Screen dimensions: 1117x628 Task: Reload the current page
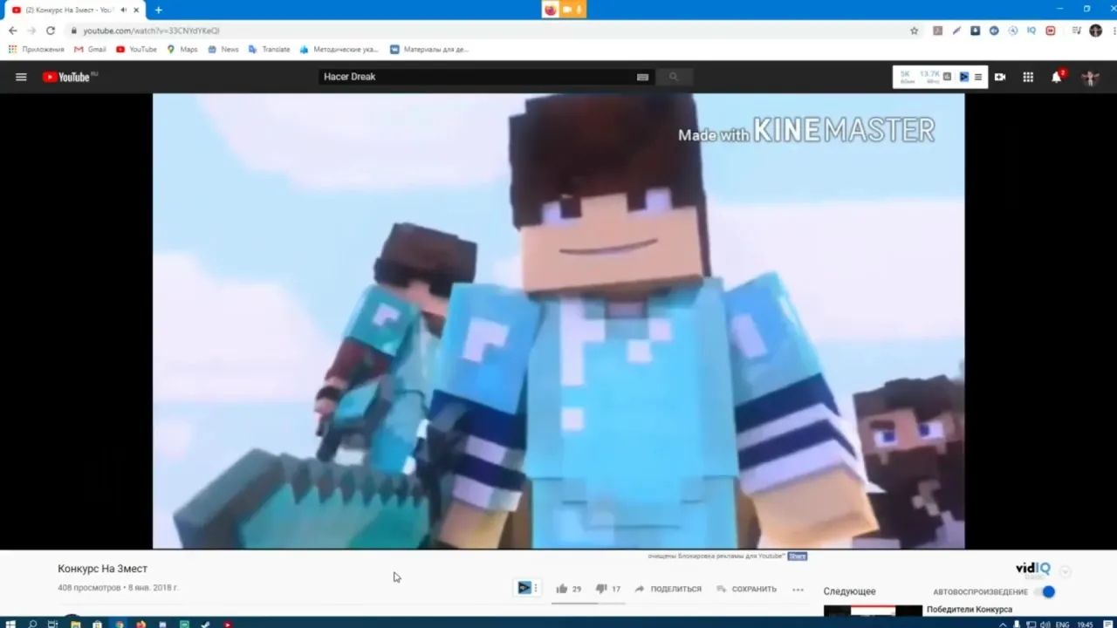click(51, 31)
